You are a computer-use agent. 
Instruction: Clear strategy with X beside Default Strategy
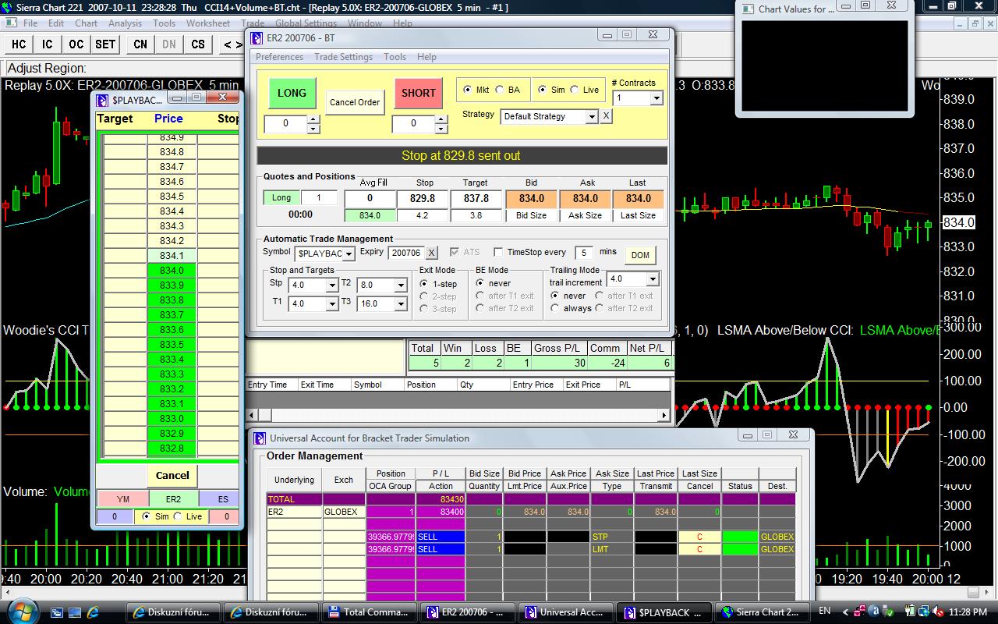point(606,116)
